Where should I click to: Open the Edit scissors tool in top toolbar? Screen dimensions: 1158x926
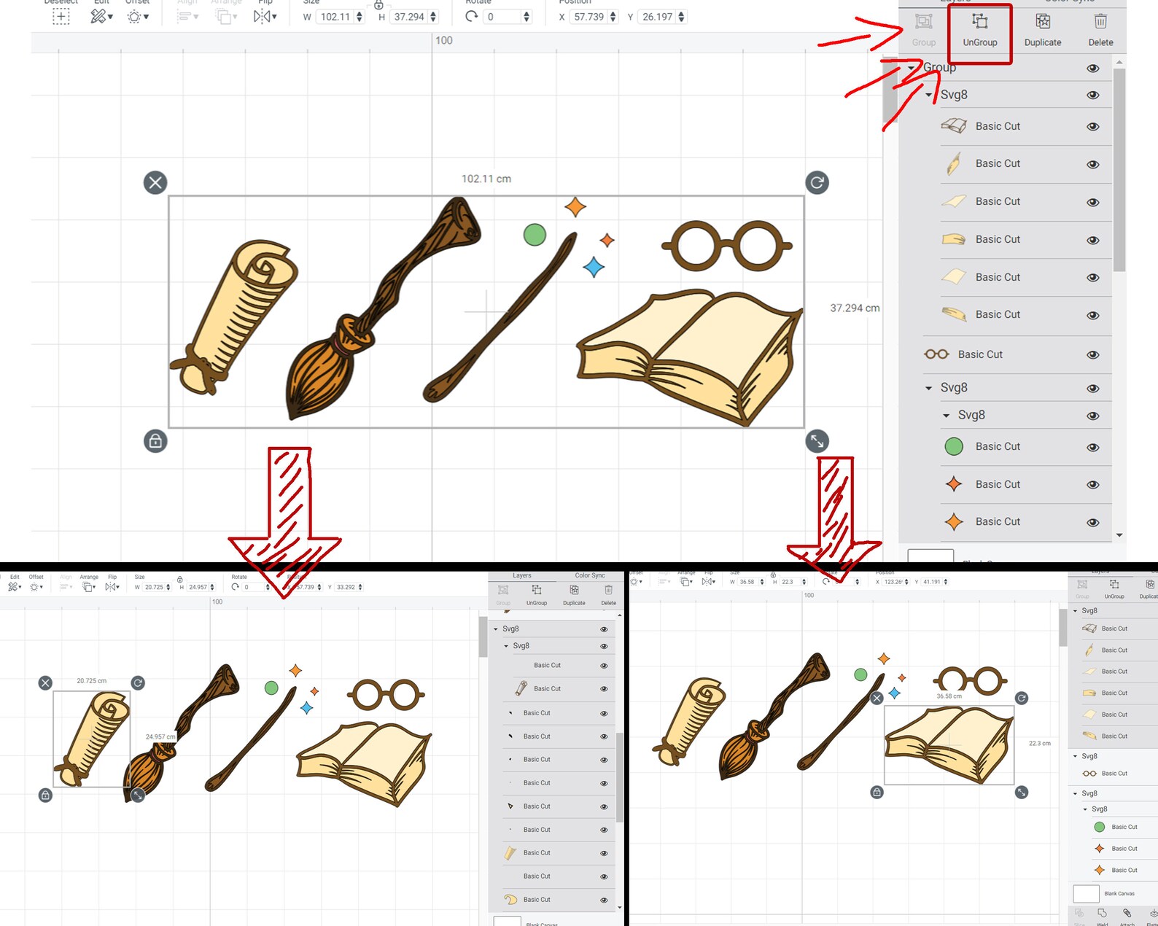click(101, 16)
